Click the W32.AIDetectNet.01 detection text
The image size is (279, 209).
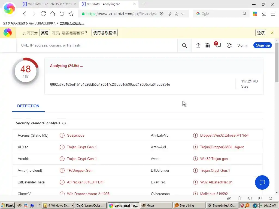216,182
